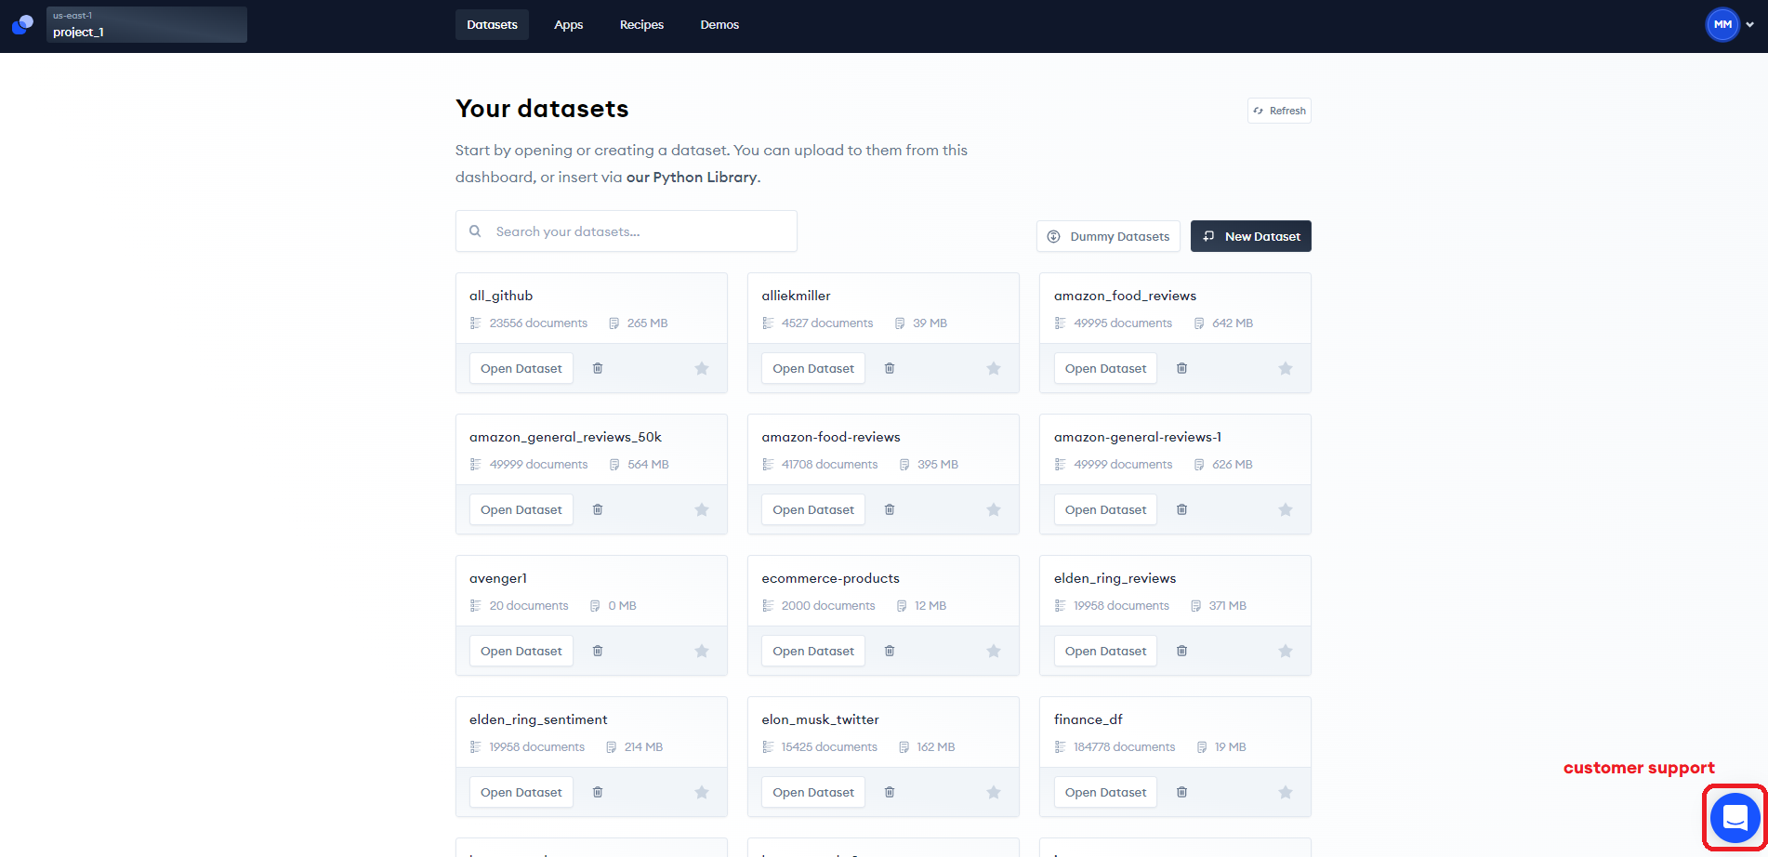This screenshot has height=857, width=1768.
Task: Click trash icon on amazon-general-reviews-1
Action: coord(1181,509)
